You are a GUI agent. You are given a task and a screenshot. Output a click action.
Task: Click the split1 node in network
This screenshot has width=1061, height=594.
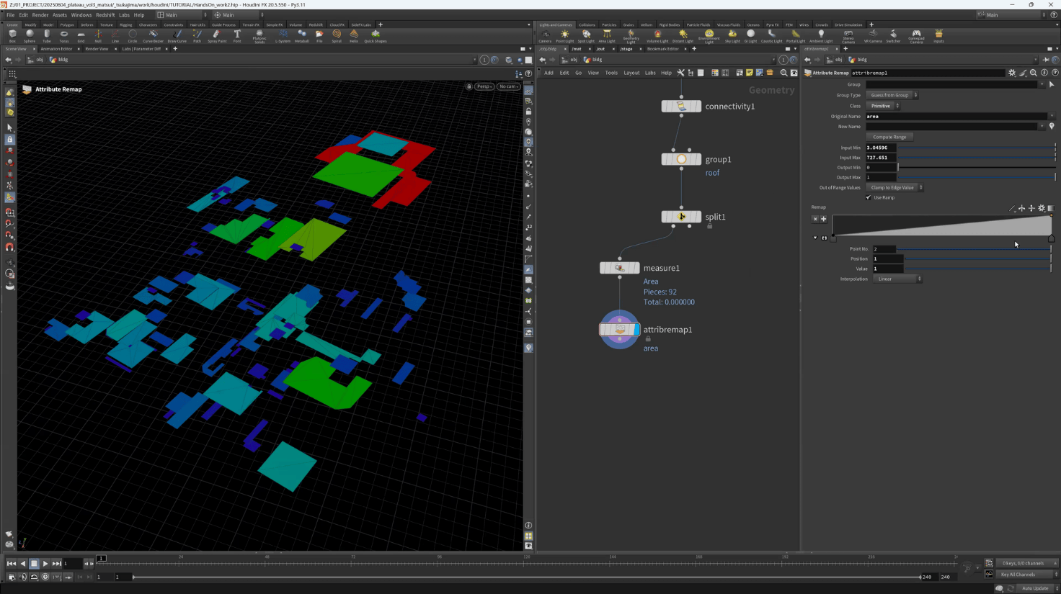(x=681, y=217)
